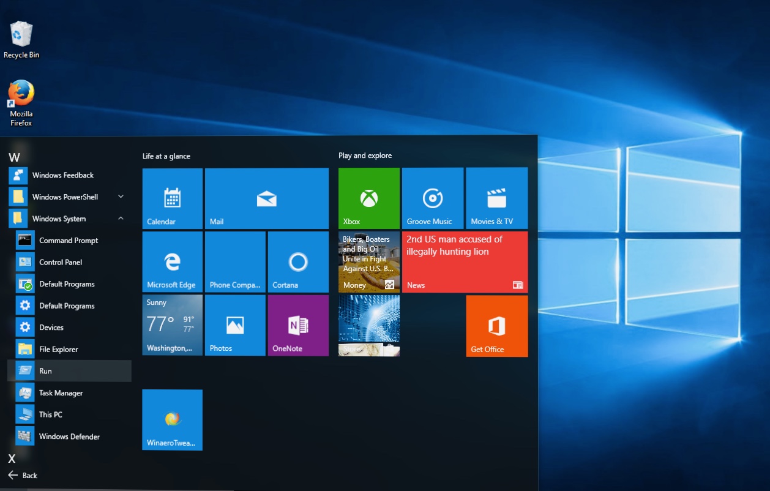The width and height of the screenshot is (770, 491).
Task: Open the News tile about lion hunting
Action: (465, 262)
